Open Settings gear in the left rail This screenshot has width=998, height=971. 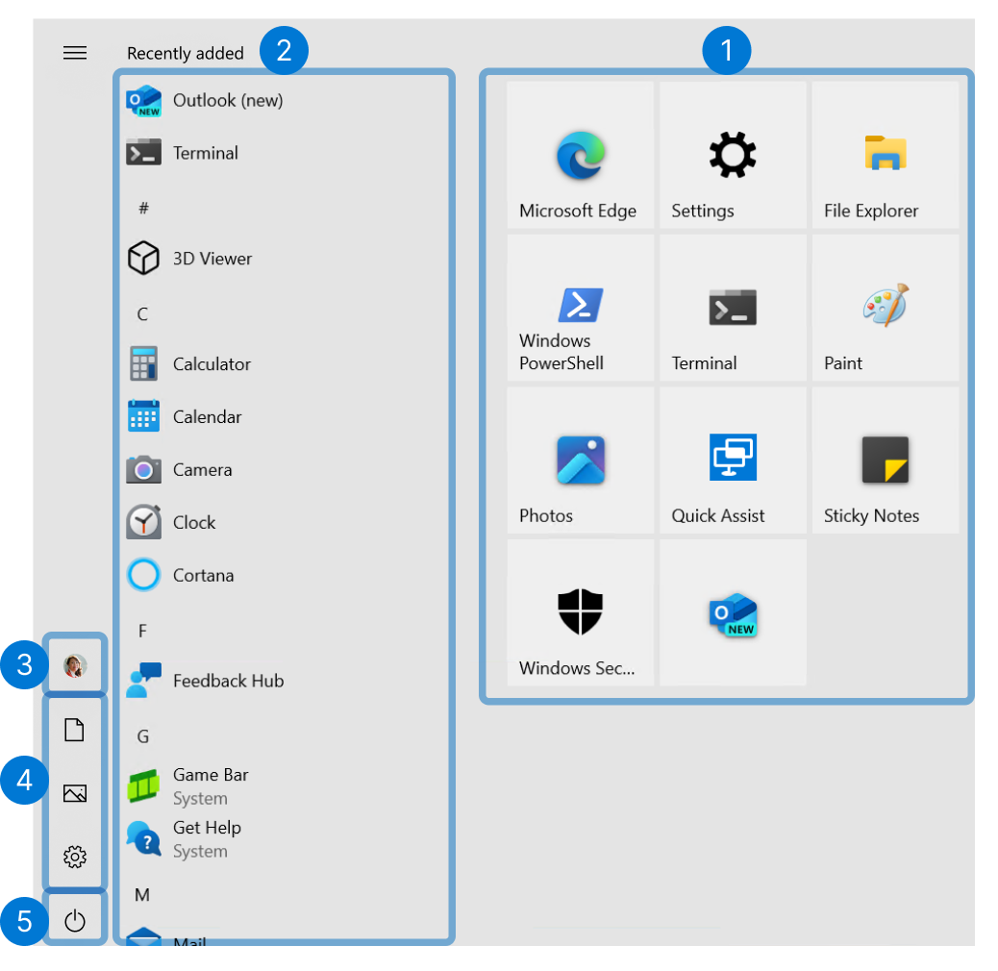click(75, 857)
